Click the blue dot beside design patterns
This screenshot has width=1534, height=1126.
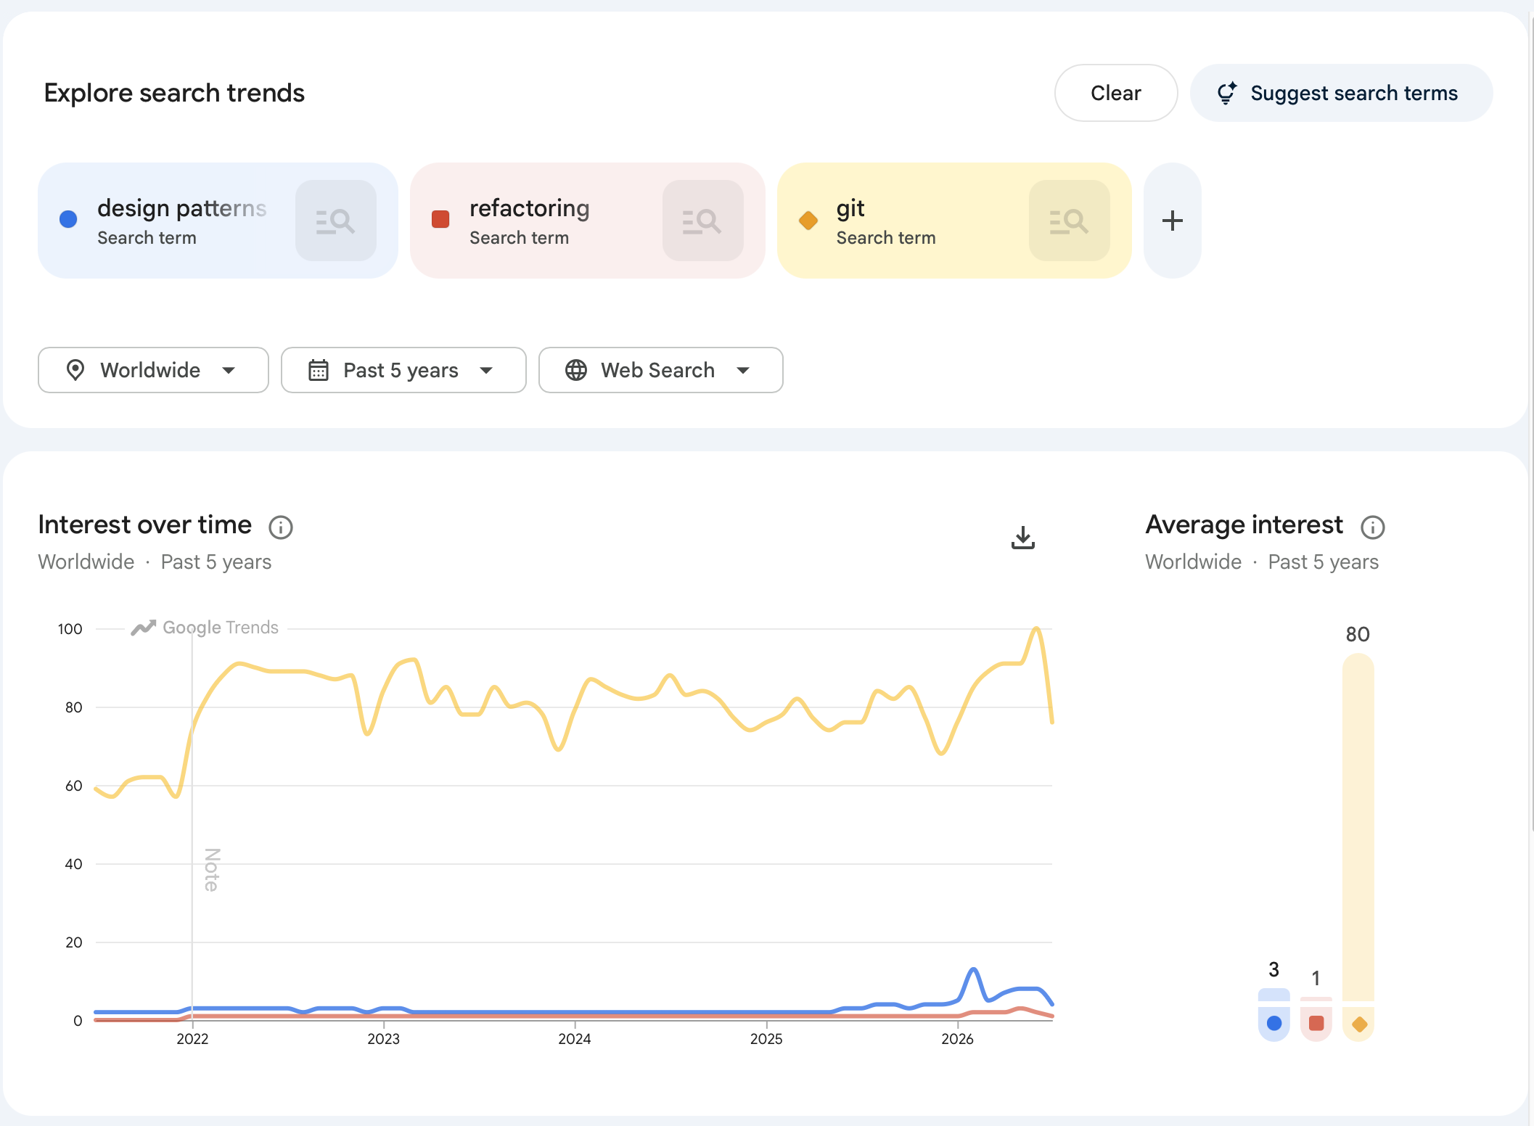(68, 219)
